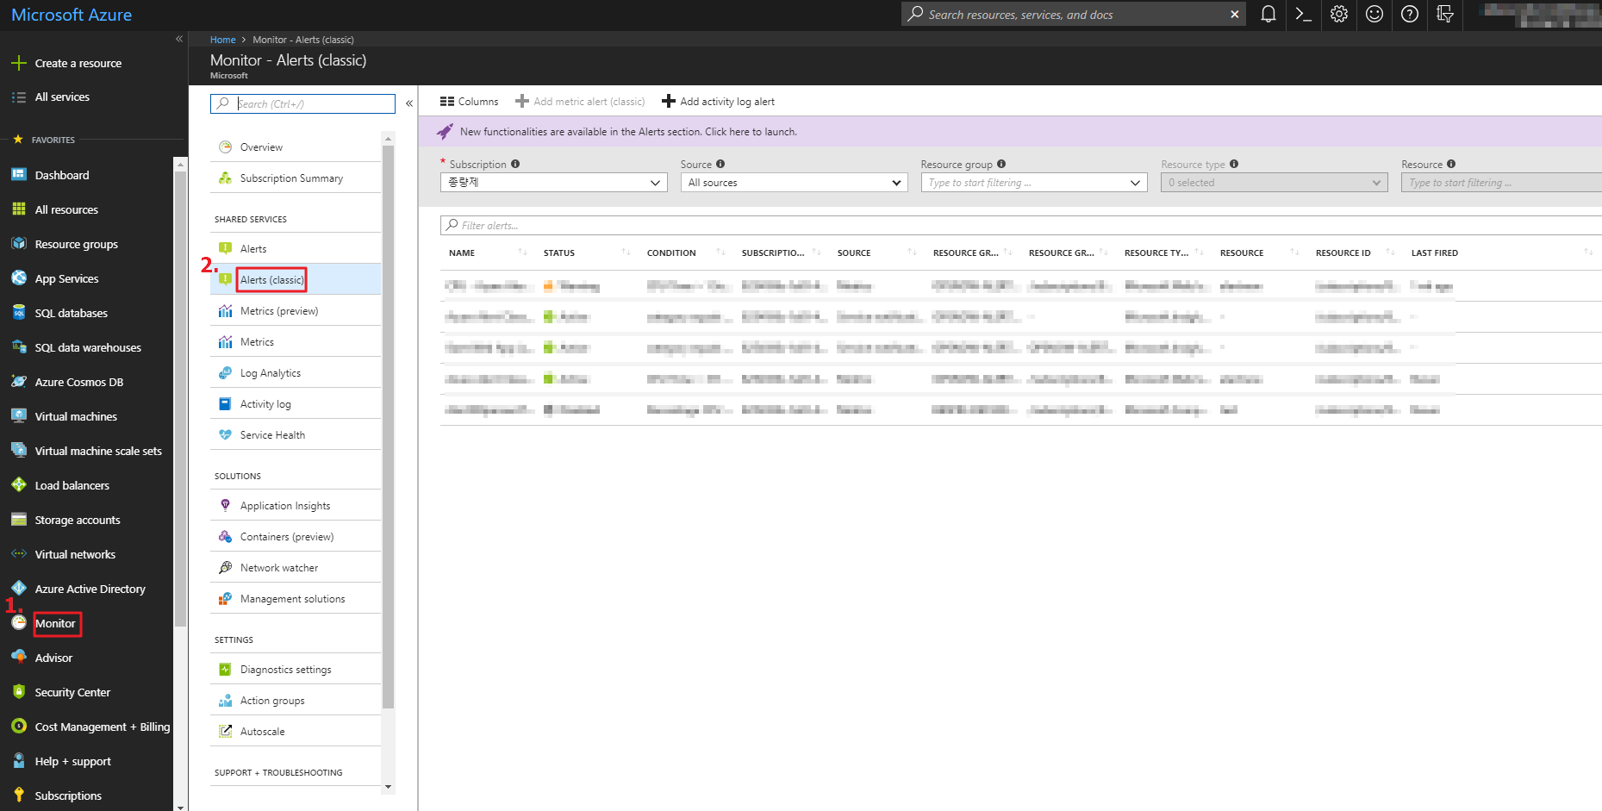Open Activity log menu item

coord(265,404)
